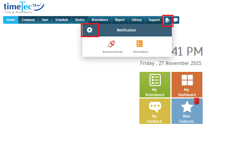Click the Friday, 27 November 2015 date text
Image resolution: width=238 pixels, height=142 pixels.
coord(171,63)
